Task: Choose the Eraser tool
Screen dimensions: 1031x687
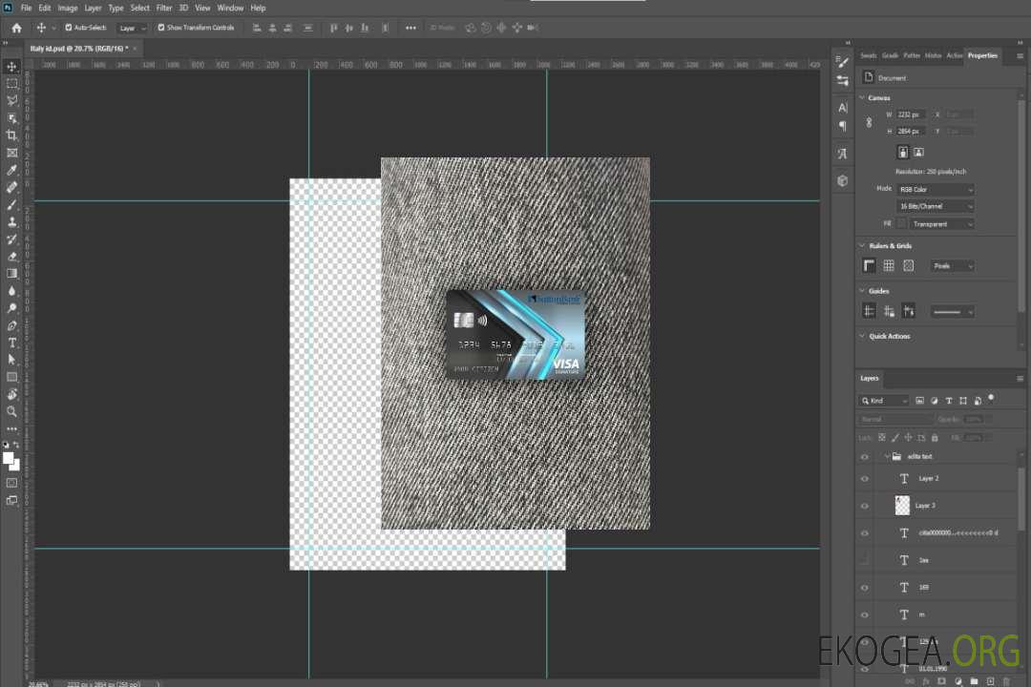Action: [12, 256]
